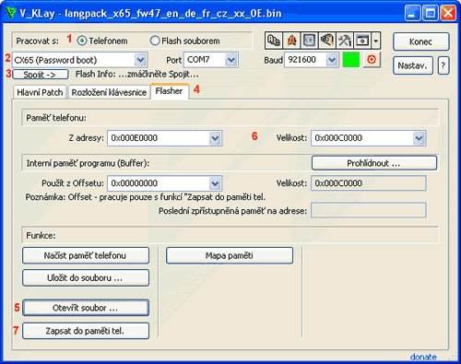Screen dimensions: 461x364
Task: Click the green status indicator square
Action: 351,59
